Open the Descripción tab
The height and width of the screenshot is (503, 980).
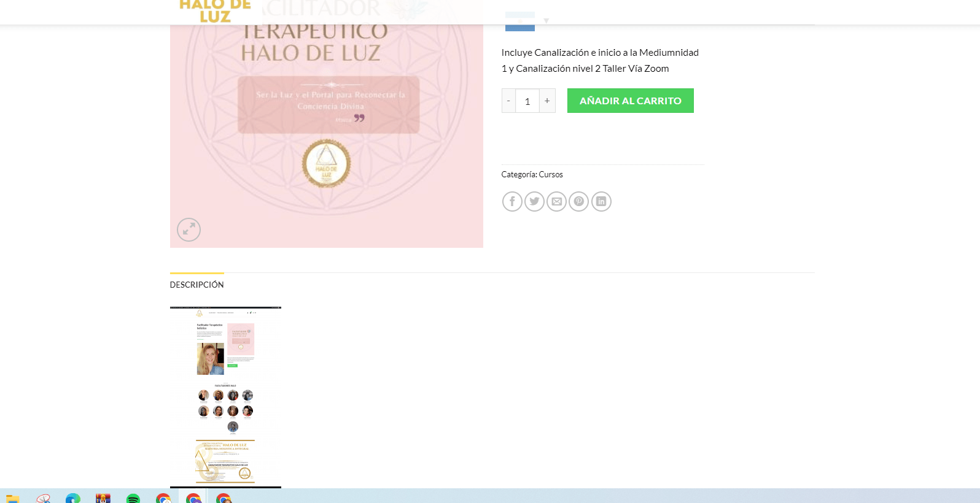click(196, 285)
